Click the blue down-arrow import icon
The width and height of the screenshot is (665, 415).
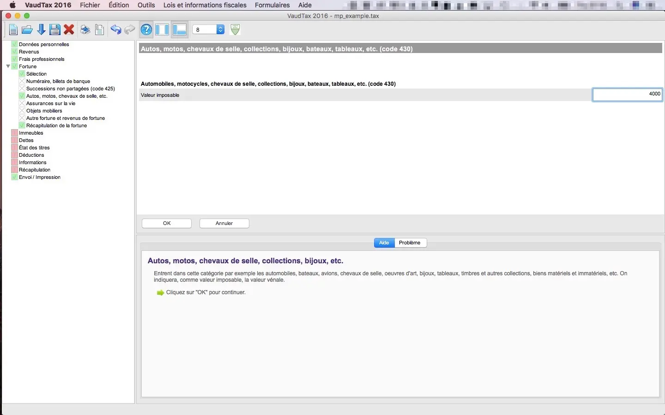41,30
